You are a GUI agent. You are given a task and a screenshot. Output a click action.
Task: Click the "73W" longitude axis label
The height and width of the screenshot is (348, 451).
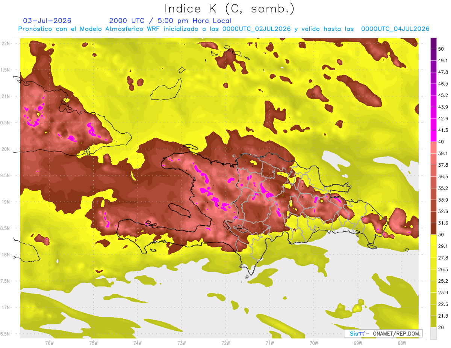click(x=182, y=343)
